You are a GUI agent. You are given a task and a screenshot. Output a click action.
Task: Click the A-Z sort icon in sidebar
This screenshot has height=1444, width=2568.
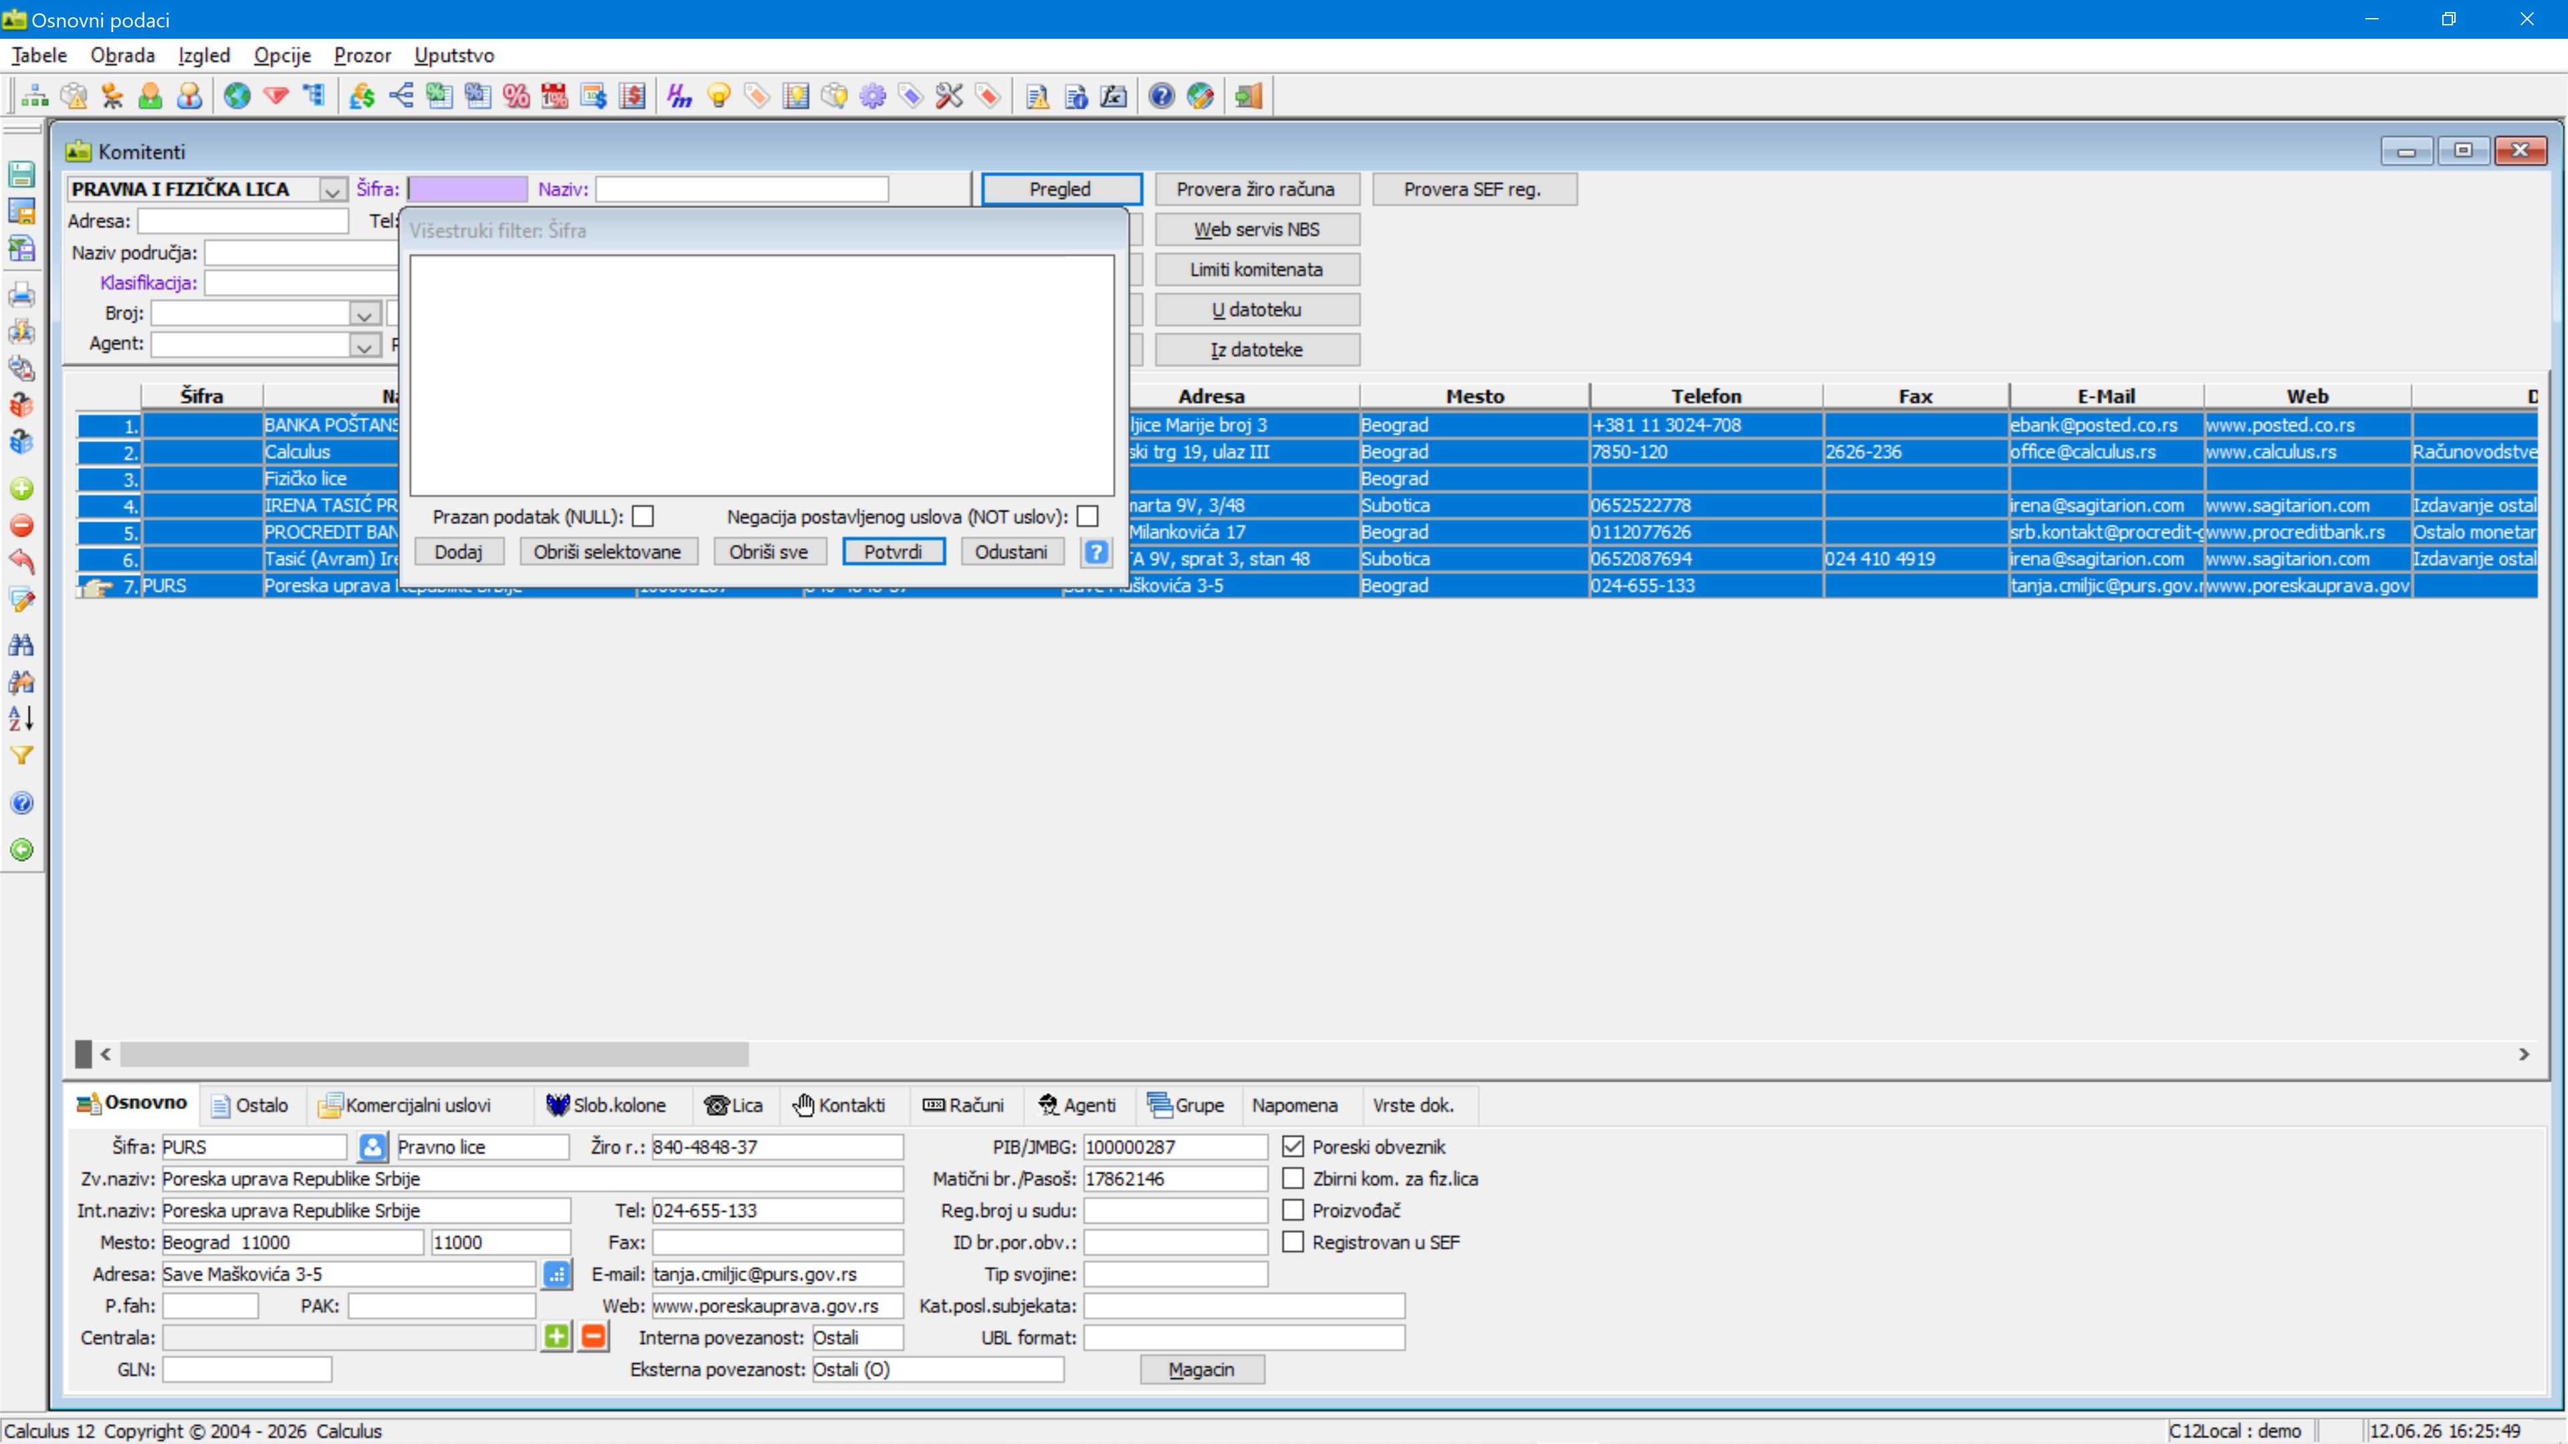click(22, 717)
